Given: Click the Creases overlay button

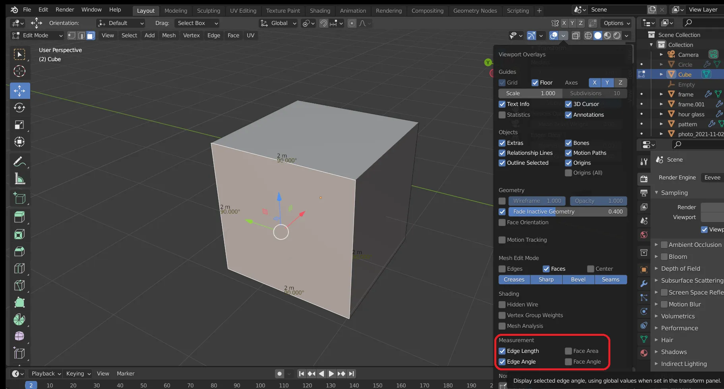Looking at the screenshot, I should [514, 279].
